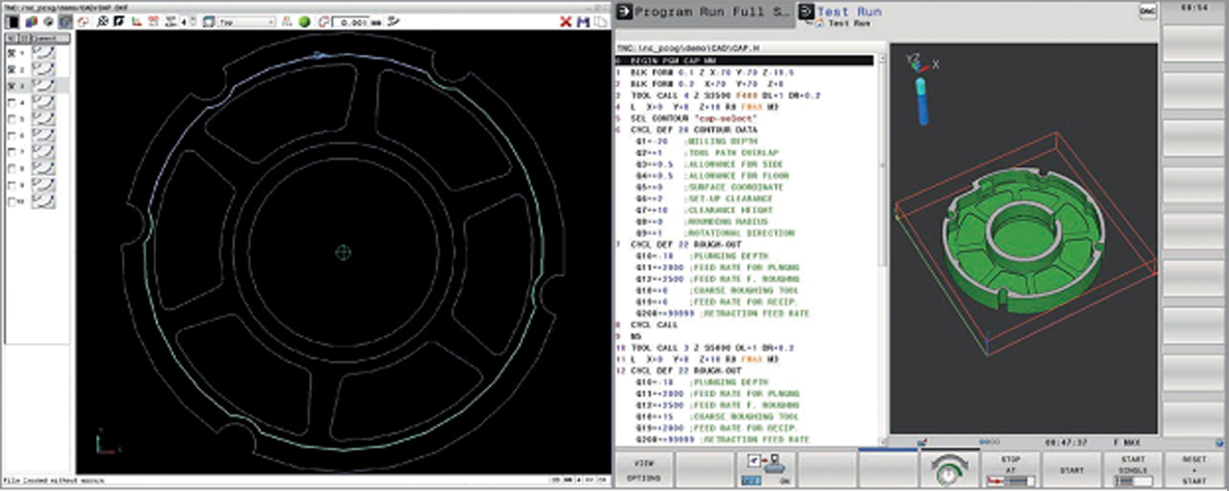The height and width of the screenshot is (491, 1229).
Task: Click the layer view icon before the Top dropdown
Action: pos(209,22)
